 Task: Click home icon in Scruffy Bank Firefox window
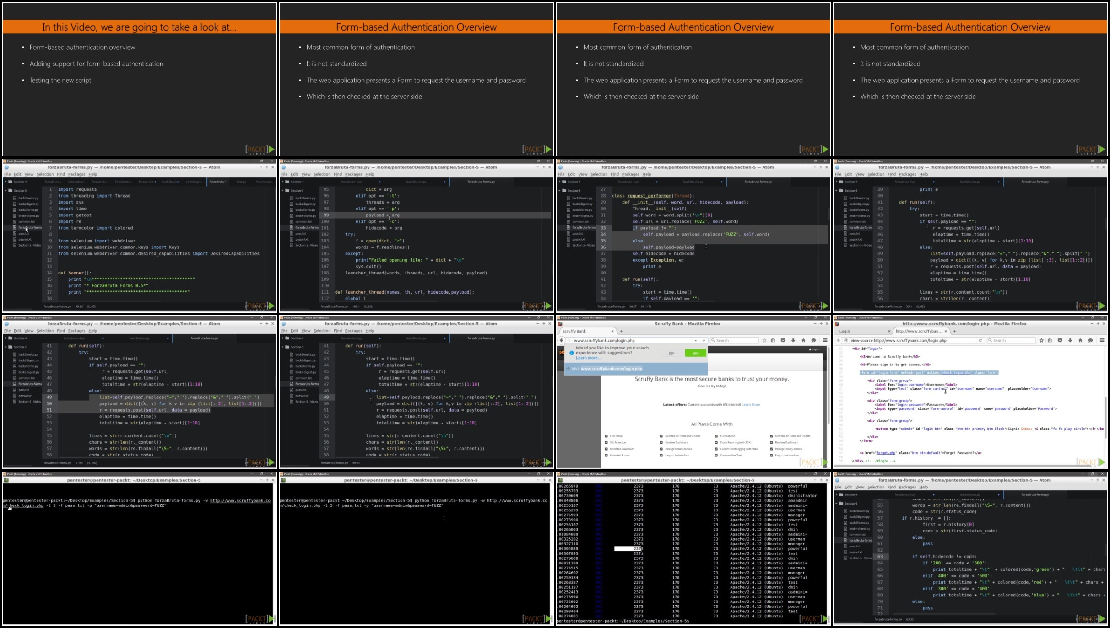click(803, 340)
